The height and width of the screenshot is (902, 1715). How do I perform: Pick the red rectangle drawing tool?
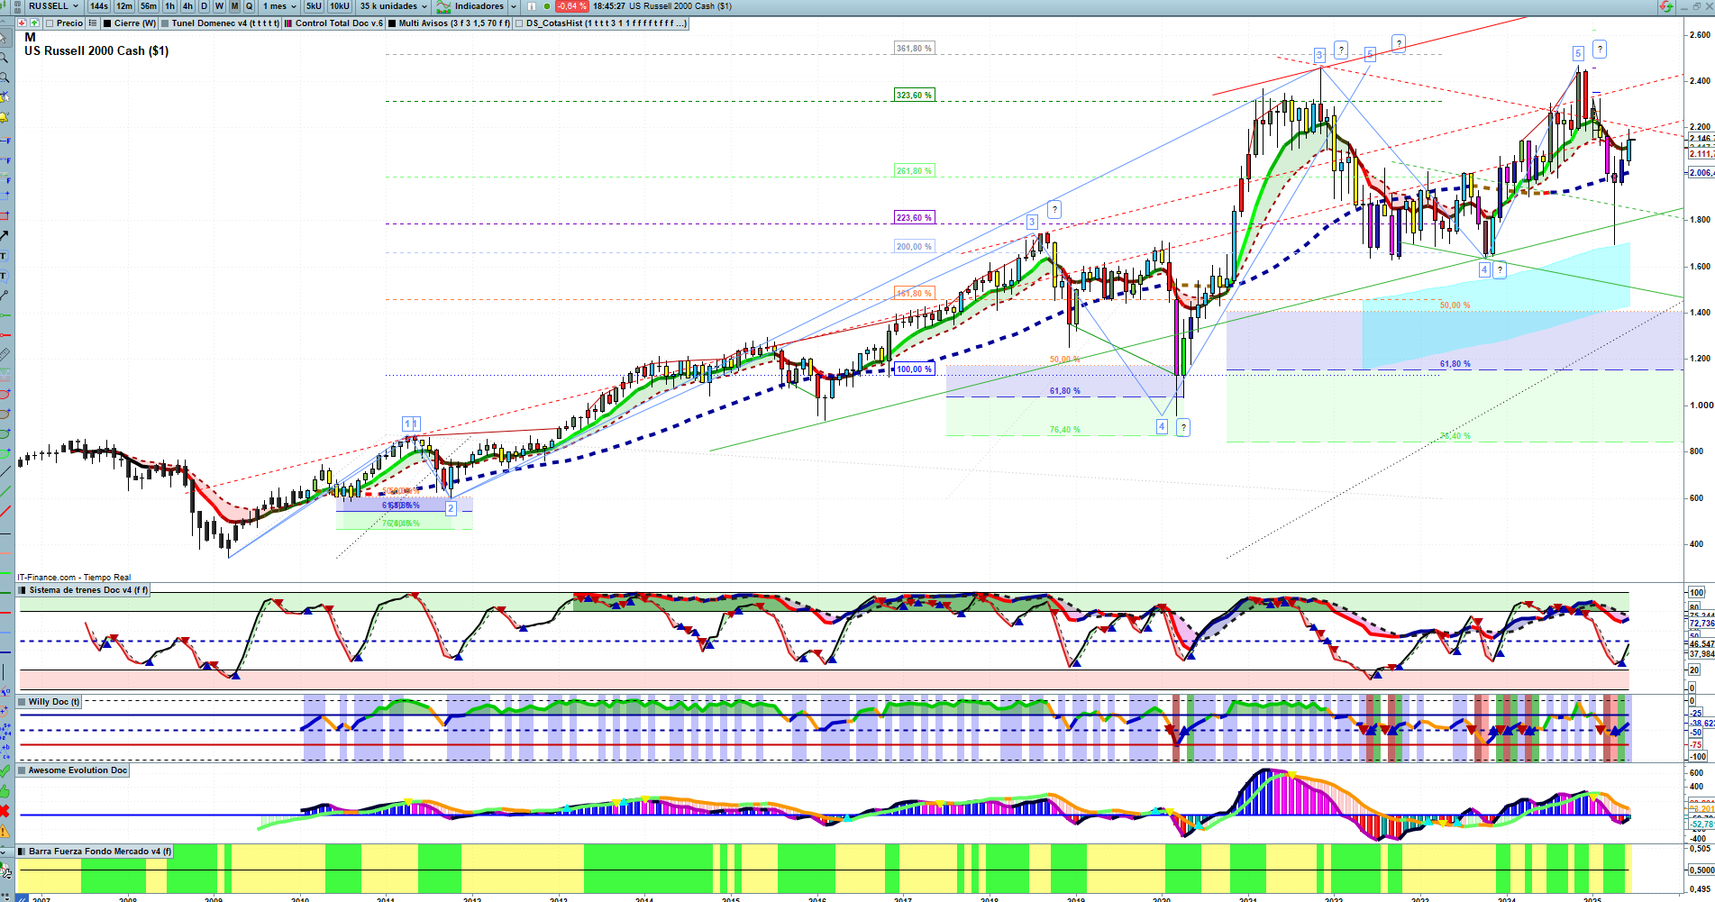(x=5, y=215)
